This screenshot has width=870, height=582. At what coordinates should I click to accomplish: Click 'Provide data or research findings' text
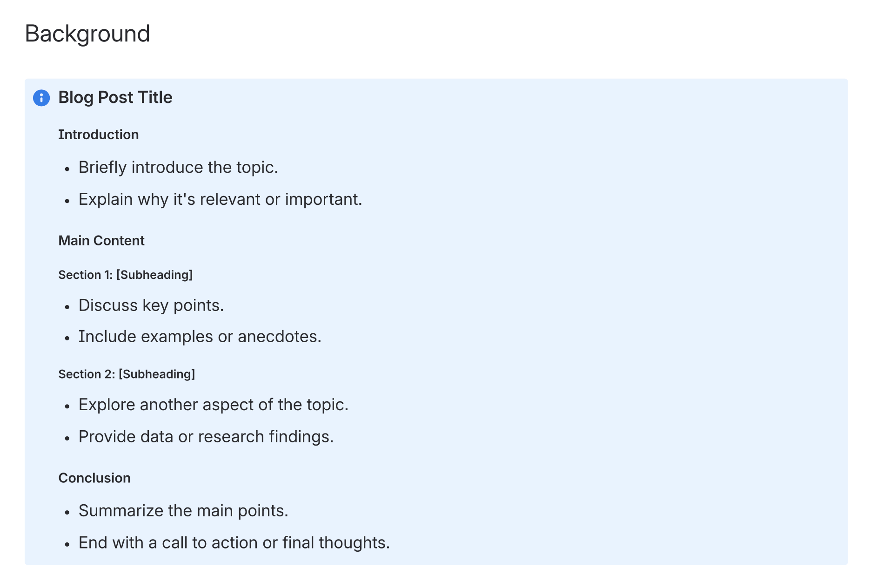[x=206, y=437]
